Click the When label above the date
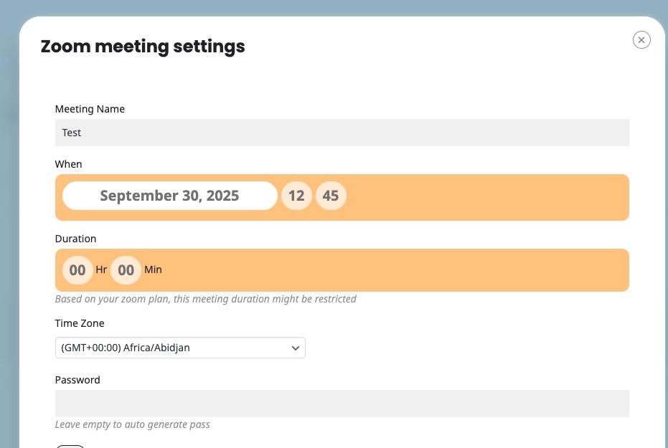 point(69,164)
